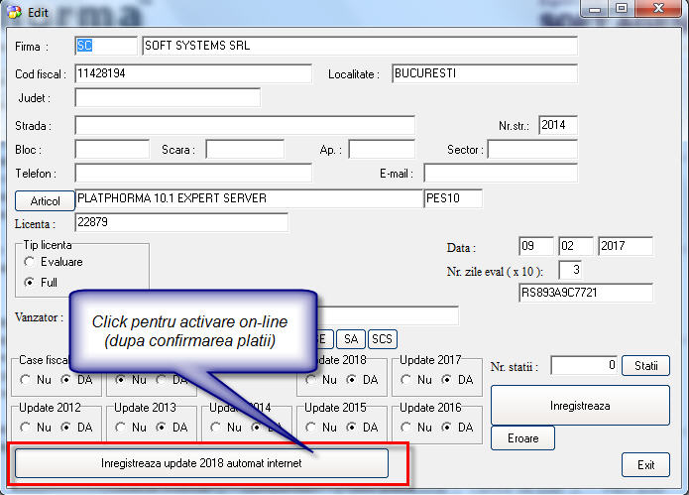Click into the E-mail field

point(500,174)
